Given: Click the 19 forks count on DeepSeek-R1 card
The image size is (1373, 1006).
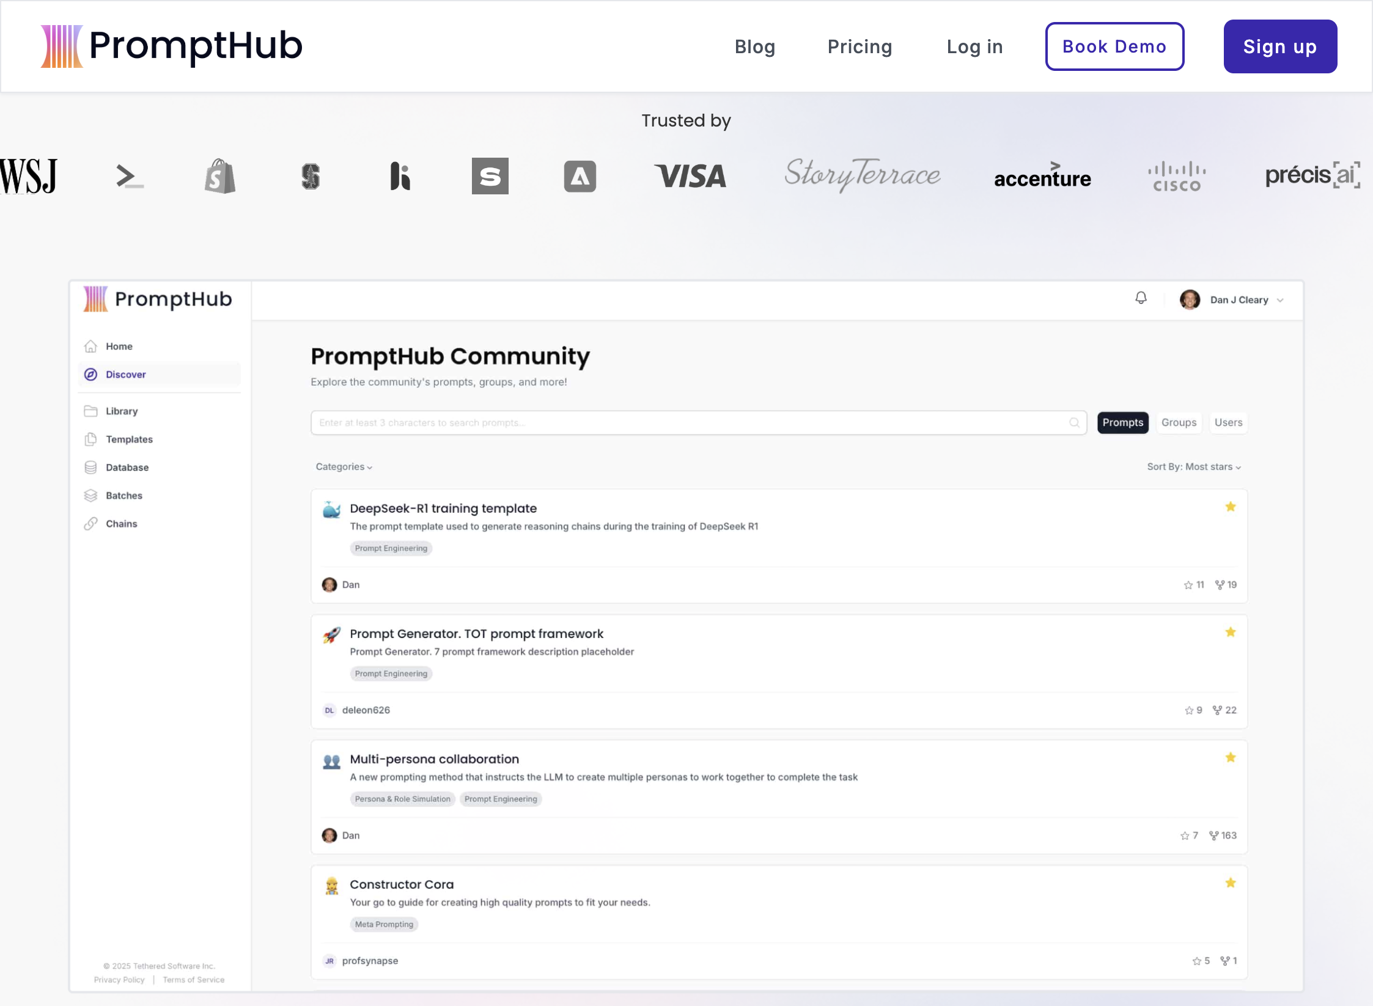Looking at the screenshot, I should point(1226,585).
